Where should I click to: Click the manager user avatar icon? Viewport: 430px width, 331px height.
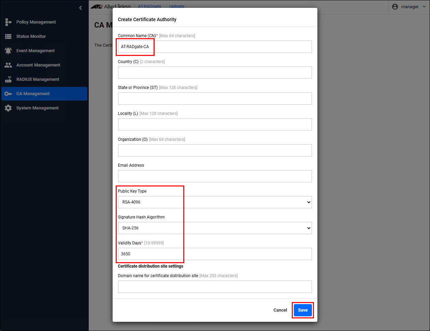395,7
